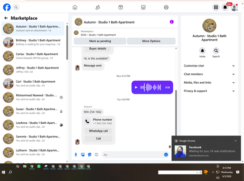The width and height of the screenshot is (244, 181).
Task: Click the 904-254-1862 message bubble
Action: (93, 112)
